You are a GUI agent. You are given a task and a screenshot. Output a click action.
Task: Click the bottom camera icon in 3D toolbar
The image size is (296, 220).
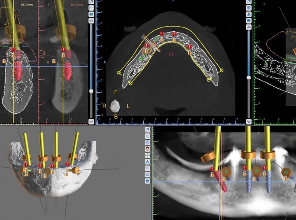(147, 181)
